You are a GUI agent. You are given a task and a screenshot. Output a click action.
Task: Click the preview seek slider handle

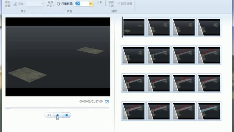[x=7, y=108]
